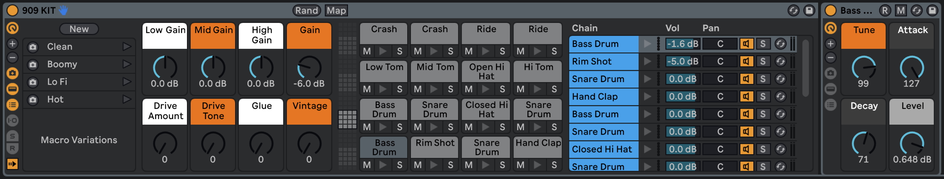Create a New macro variation

79,29
